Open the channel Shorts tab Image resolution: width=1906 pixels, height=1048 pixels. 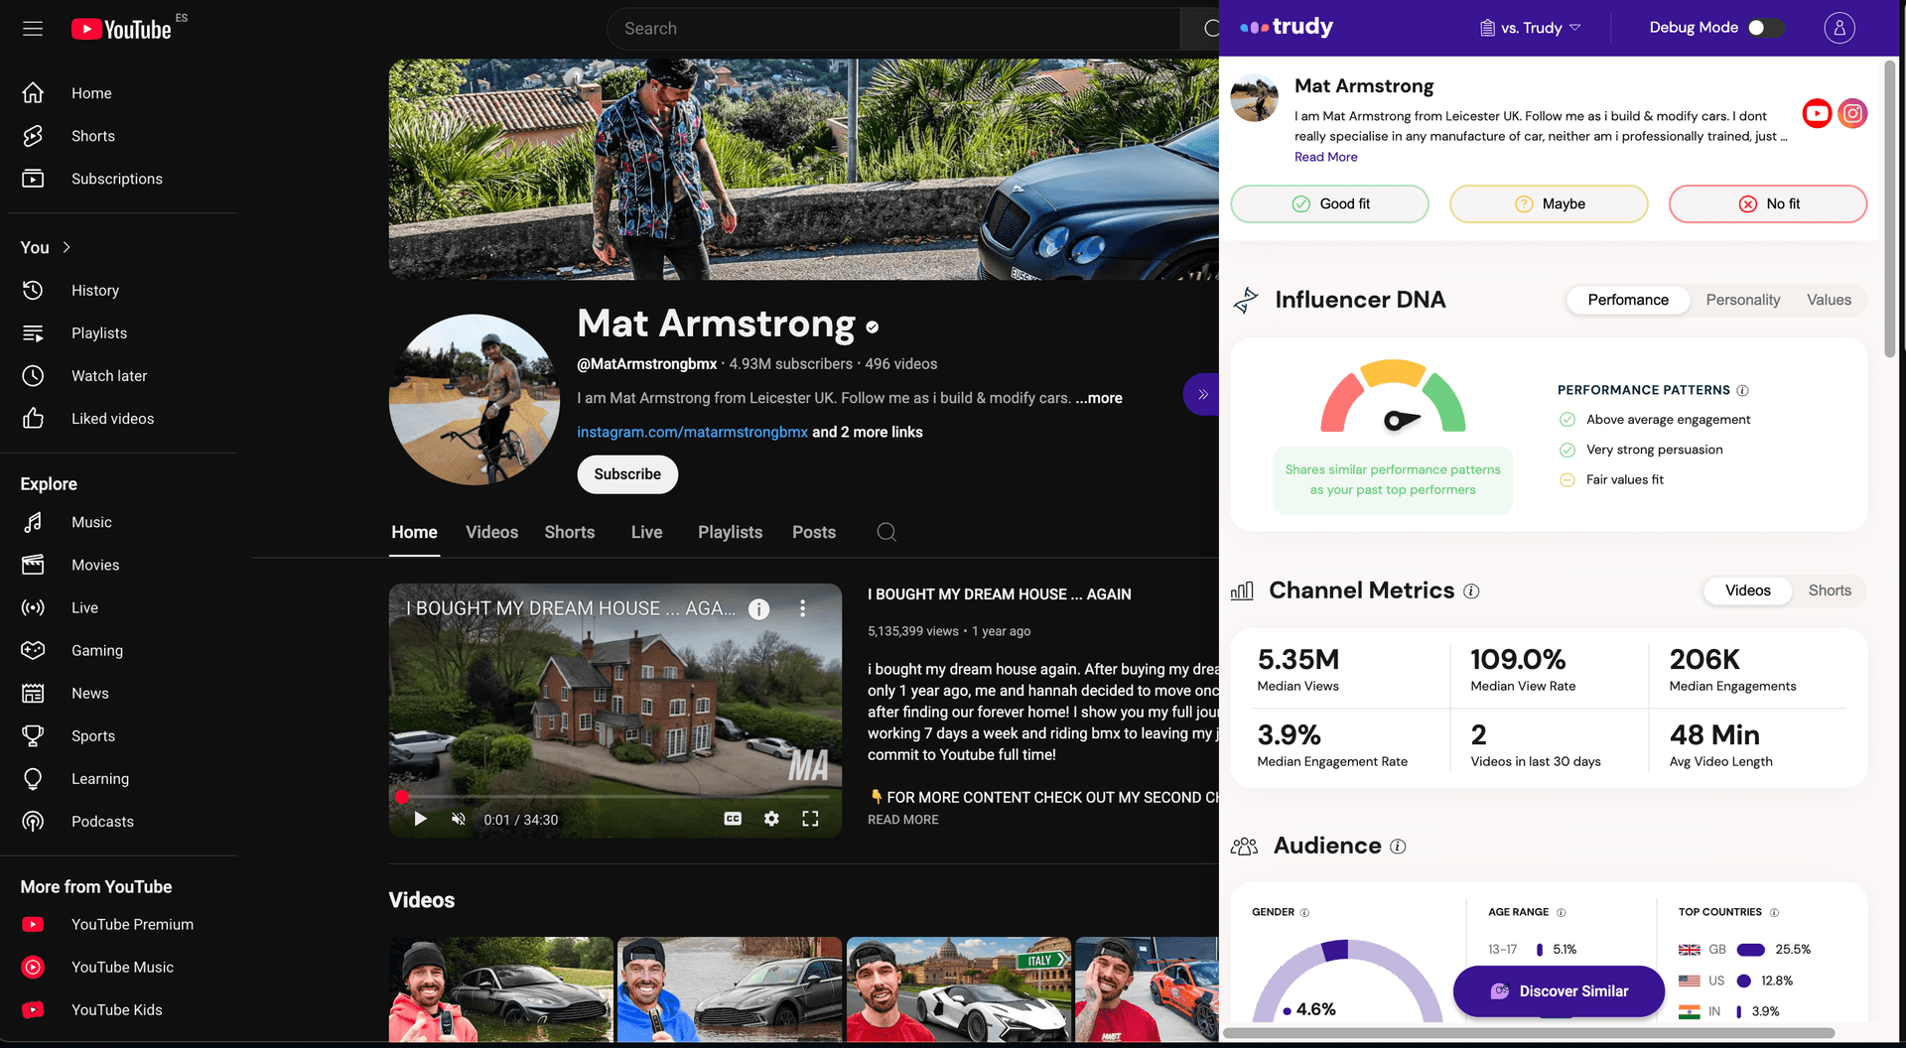(x=570, y=533)
